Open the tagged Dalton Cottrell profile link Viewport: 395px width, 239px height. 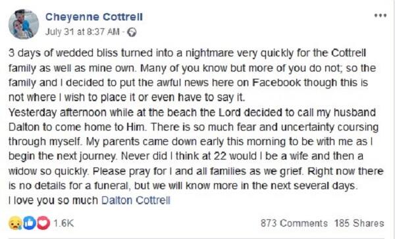click(136, 200)
